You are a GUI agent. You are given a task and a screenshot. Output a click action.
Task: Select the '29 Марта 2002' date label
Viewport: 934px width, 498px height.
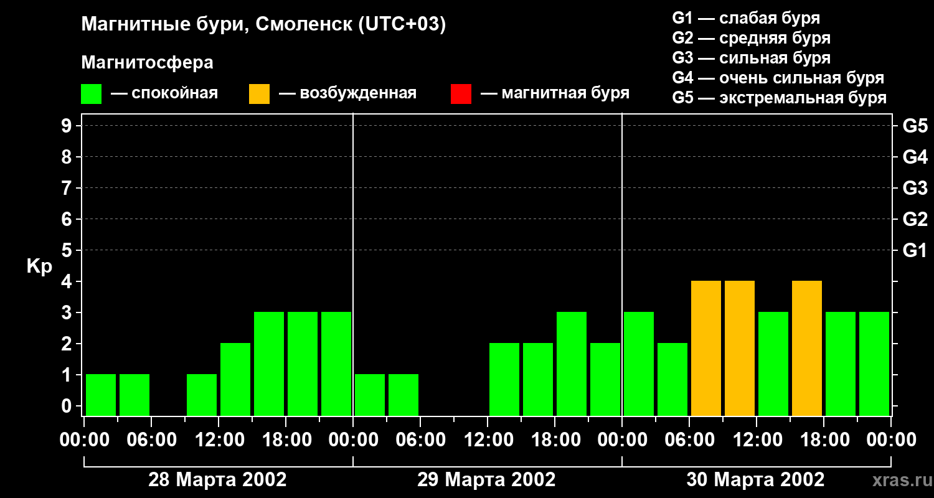pos(486,480)
